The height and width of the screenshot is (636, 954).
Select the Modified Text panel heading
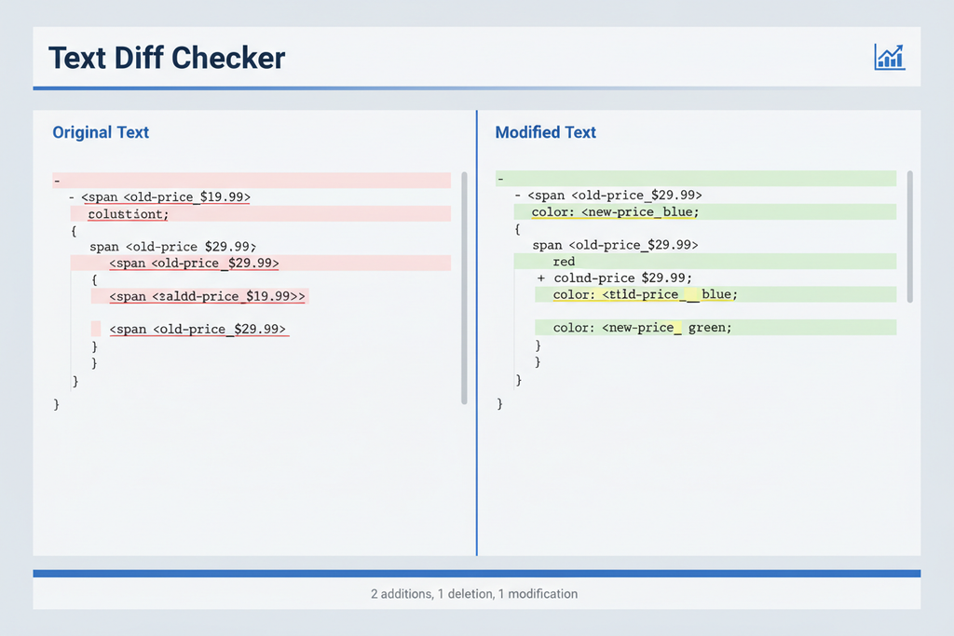click(x=545, y=132)
